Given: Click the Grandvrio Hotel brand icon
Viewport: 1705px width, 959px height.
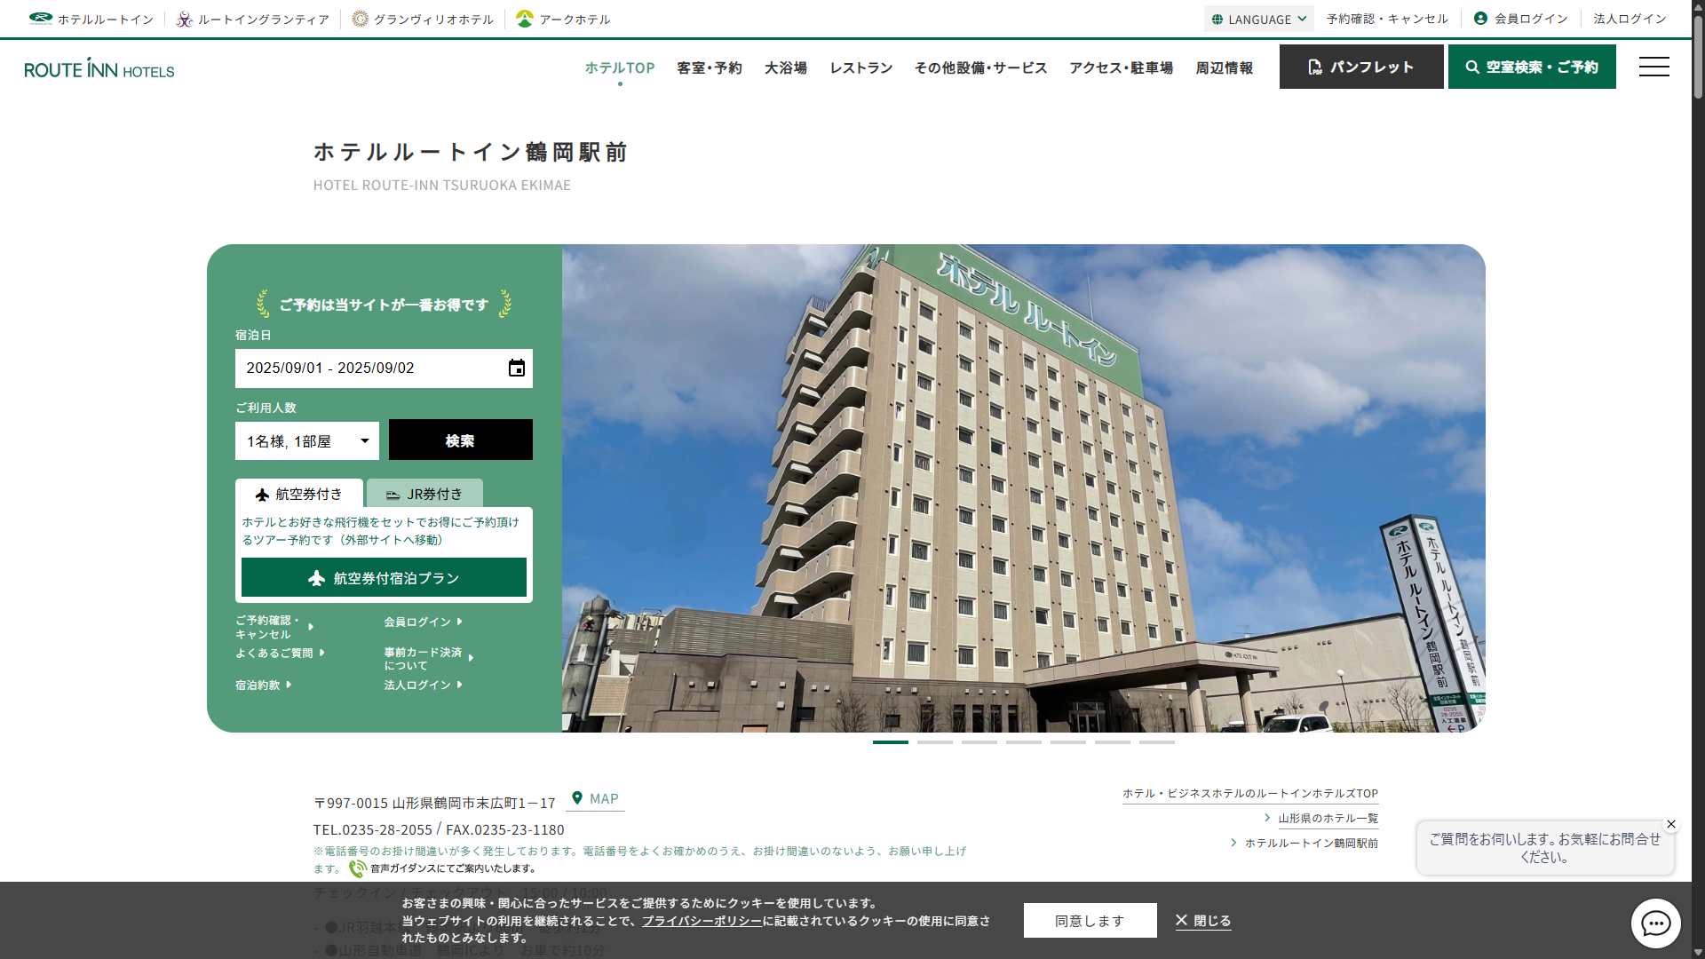Looking at the screenshot, I should click(x=360, y=19).
